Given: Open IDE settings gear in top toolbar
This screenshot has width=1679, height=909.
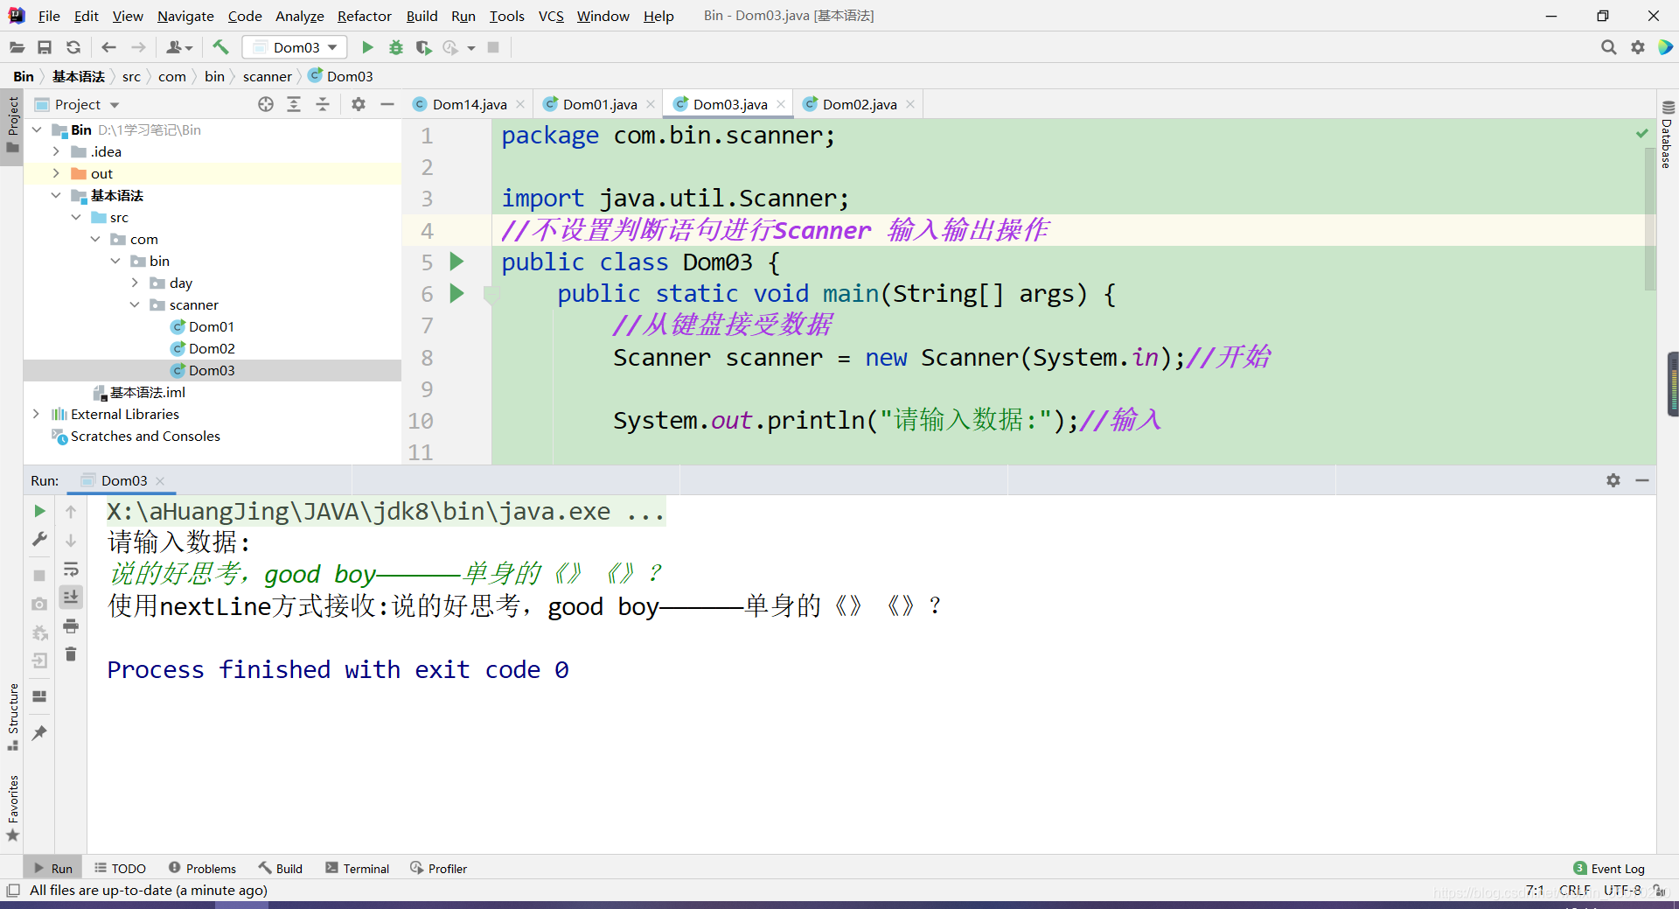Looking at the screenshot, I should pos(1638,47).
